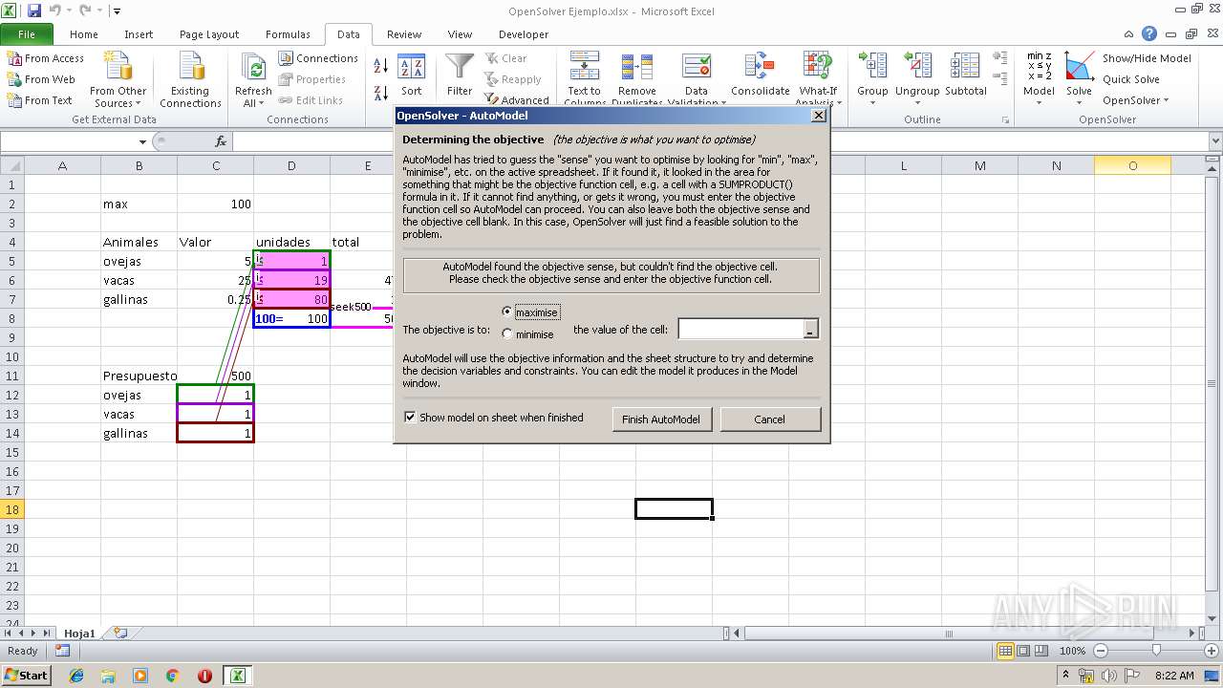Close the OpenSolver AutoModel dialog

click(x=818, y=116)
